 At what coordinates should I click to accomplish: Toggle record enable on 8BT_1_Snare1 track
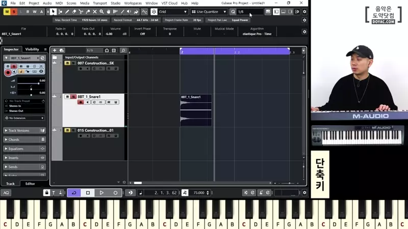(x=81, y=102)
